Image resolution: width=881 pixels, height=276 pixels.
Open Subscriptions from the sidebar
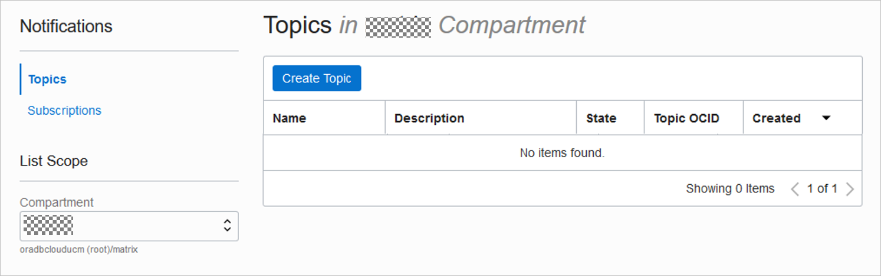pos(64,111)
